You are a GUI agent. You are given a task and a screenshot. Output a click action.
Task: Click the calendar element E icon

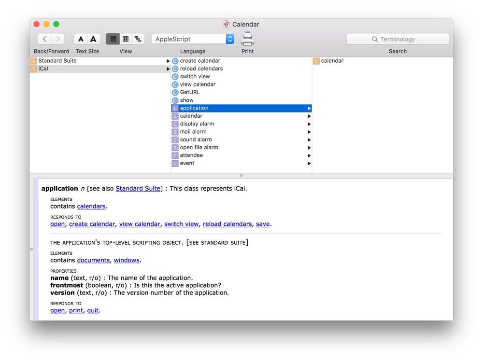pyautogui.click(x=316, y=61)
